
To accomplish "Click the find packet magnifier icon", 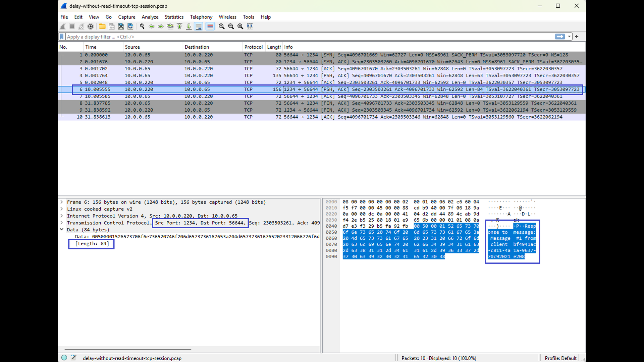I will coord(142,26).
